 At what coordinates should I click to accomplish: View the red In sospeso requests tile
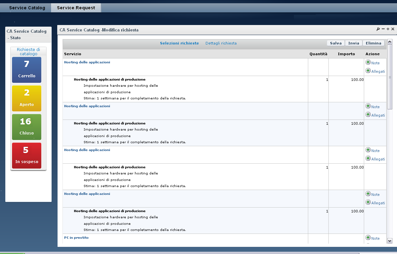point(27,156)
